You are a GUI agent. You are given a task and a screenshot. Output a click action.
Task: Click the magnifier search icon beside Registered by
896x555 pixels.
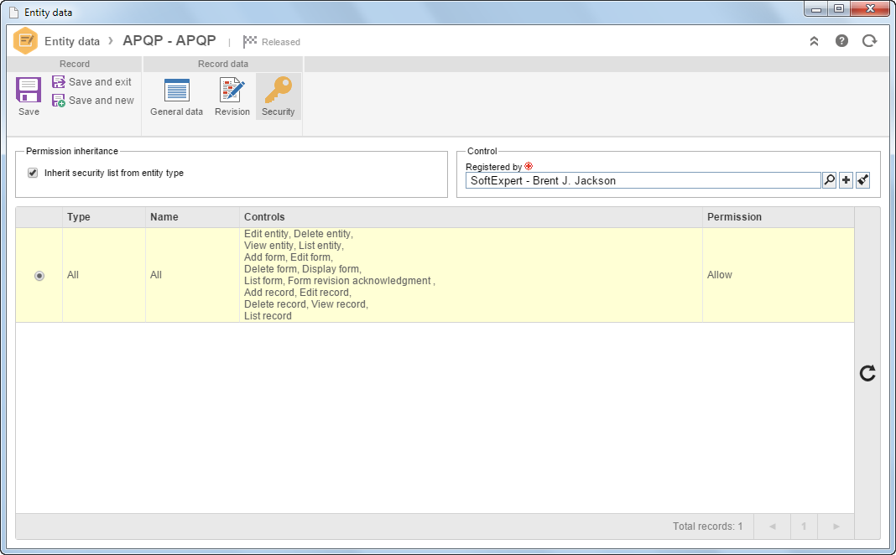click(x=829, y=180)
